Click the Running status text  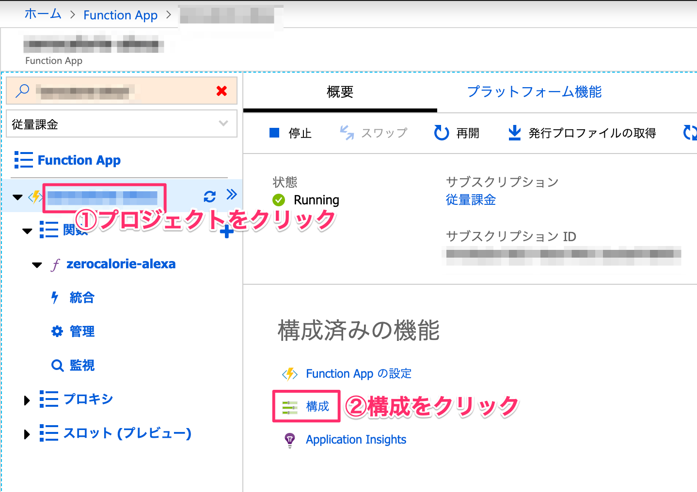[317, 200]
